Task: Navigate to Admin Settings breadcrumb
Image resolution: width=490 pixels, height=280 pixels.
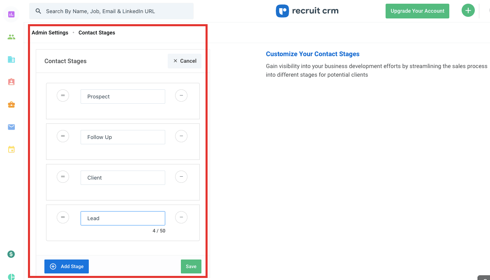Action: pyautogui.click(x=50, y=32)
